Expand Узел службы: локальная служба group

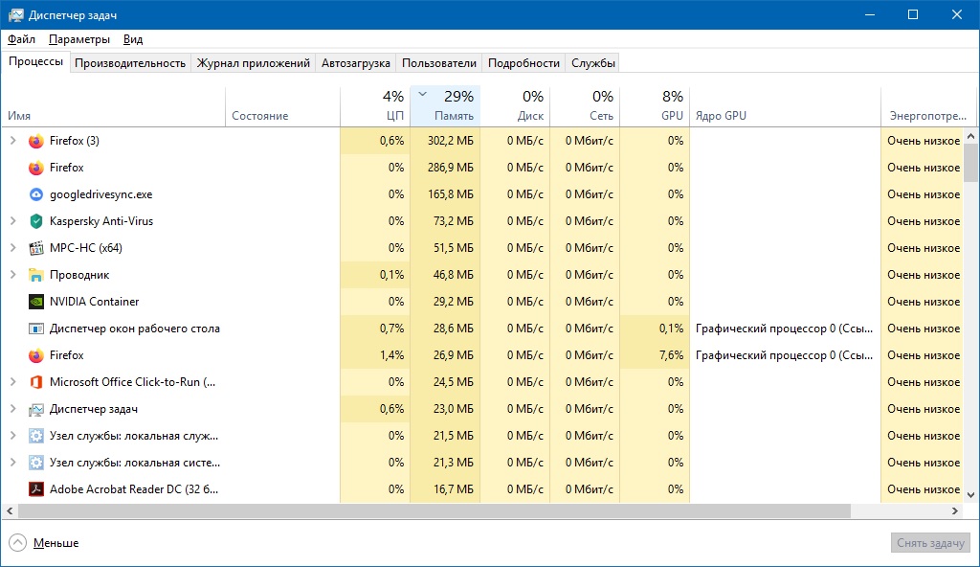coord(12,436)
